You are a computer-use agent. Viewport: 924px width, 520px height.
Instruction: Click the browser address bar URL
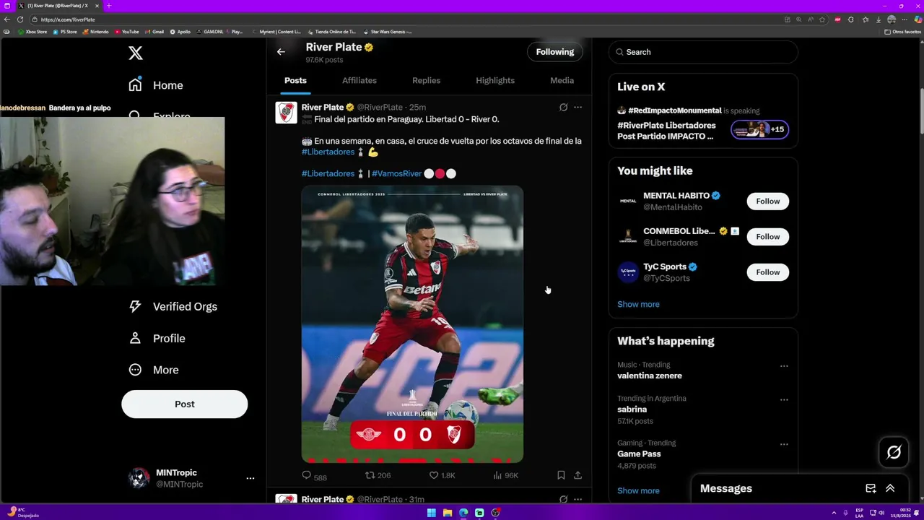point(68,19)
